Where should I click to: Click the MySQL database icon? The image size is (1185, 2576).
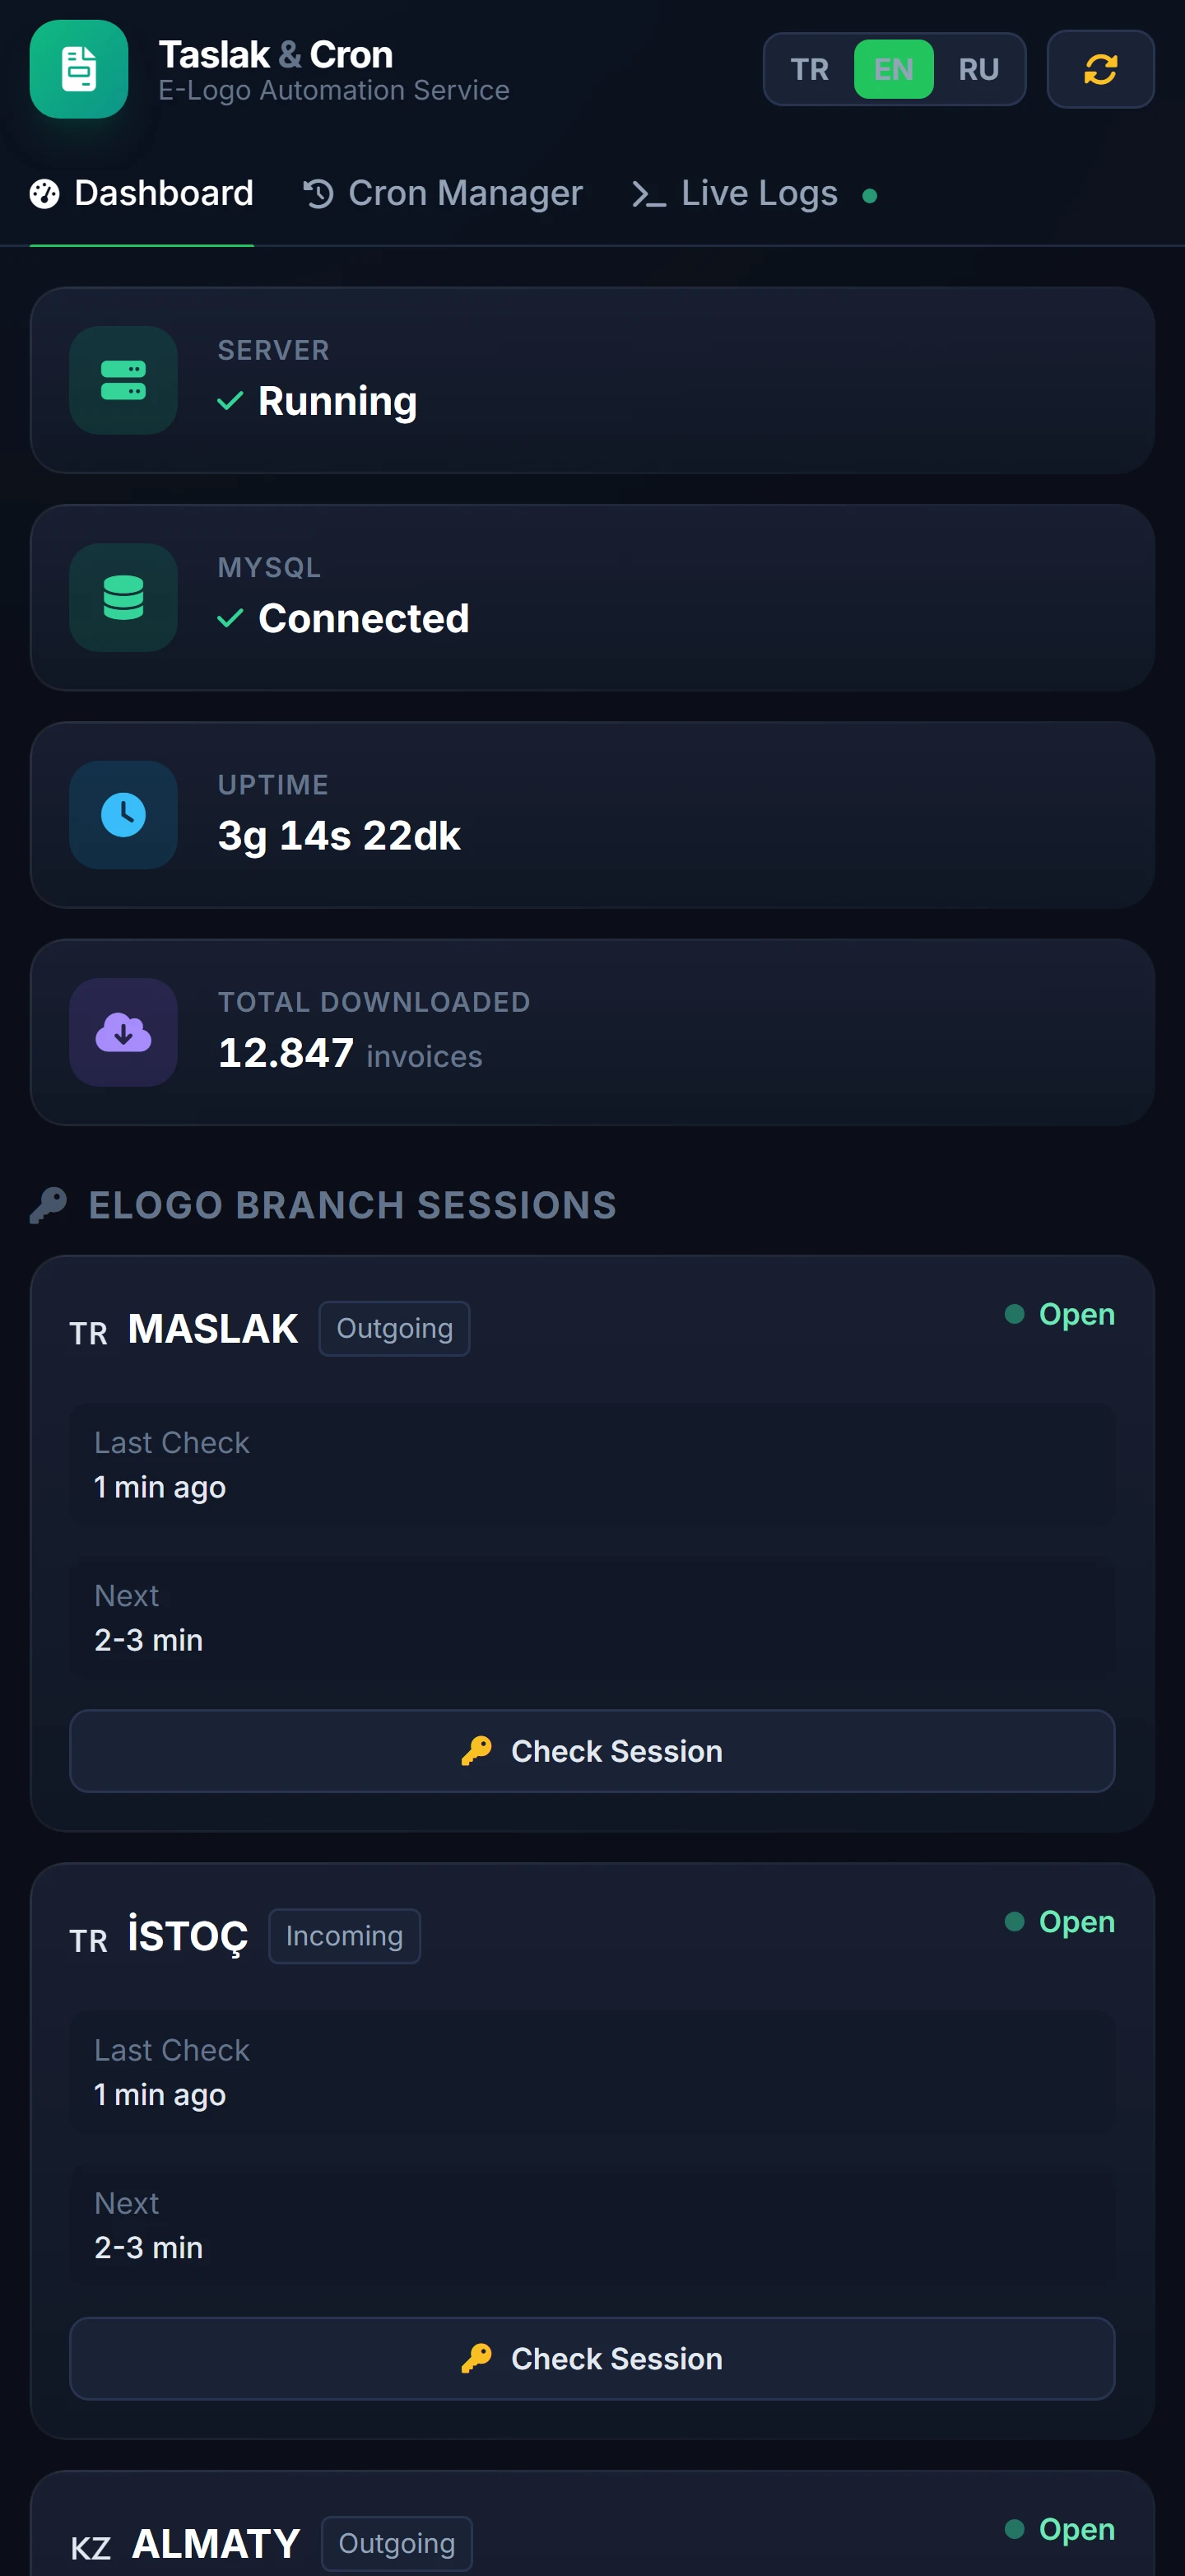point(124,597)
